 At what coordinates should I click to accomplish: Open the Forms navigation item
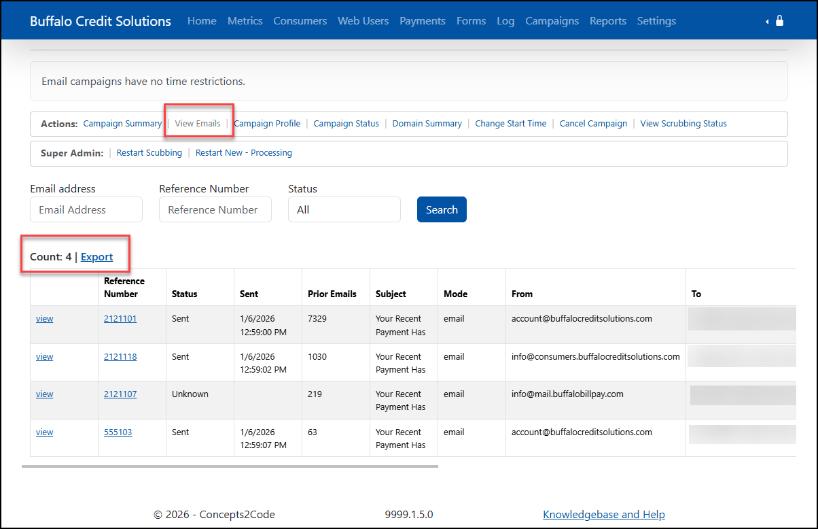coord(472,21)
